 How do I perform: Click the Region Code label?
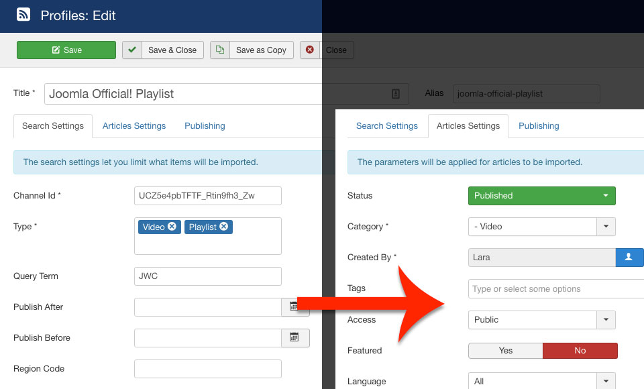pyautogui.click(x=39, y=369)
